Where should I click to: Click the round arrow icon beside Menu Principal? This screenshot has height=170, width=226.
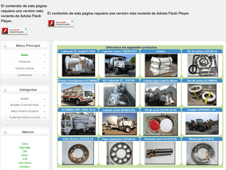pyautogui.click(x=5, y=46)
